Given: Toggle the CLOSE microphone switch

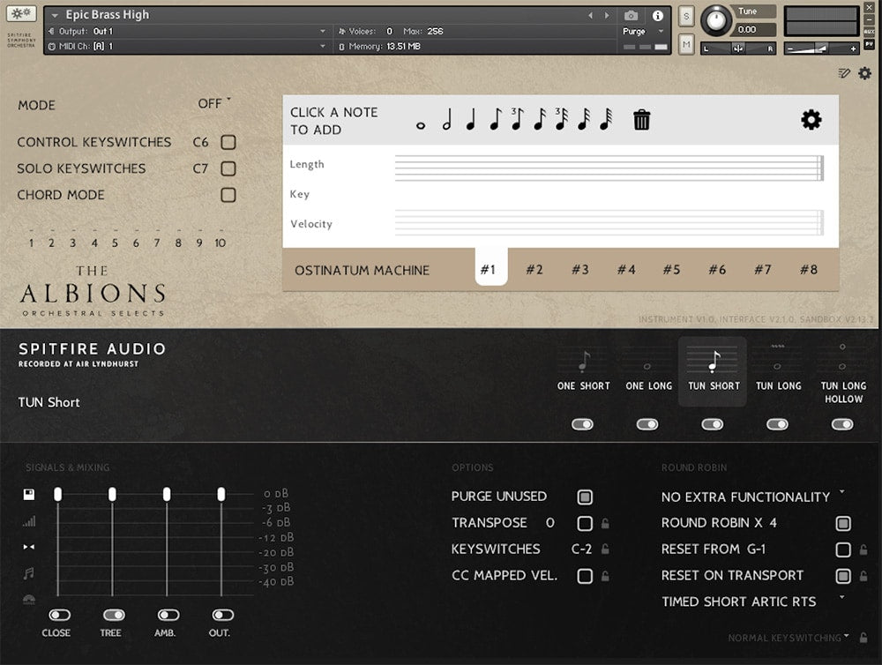Looking at the screenshot, I should tap(59, 615).
